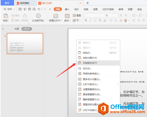
Task: Click Increase Font Size icon
Action: tap(121, 15)
